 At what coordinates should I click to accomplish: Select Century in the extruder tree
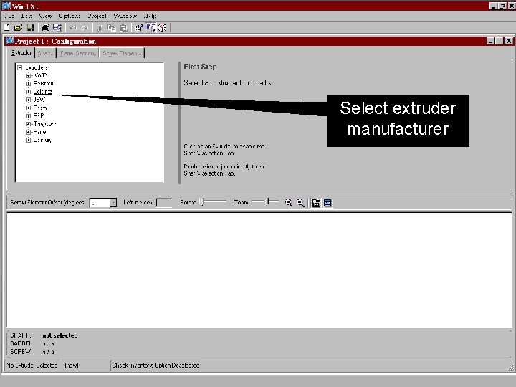[x=42, y=140]
